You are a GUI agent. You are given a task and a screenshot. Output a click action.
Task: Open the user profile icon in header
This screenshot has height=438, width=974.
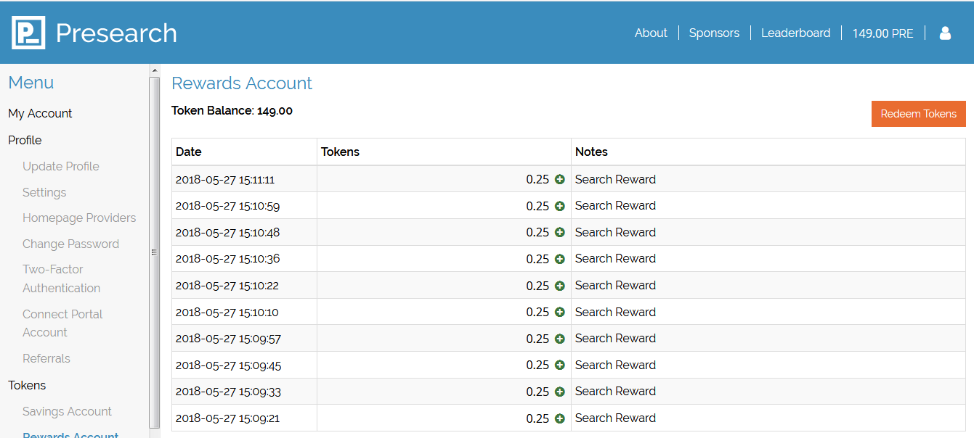[x=945, y=33]
